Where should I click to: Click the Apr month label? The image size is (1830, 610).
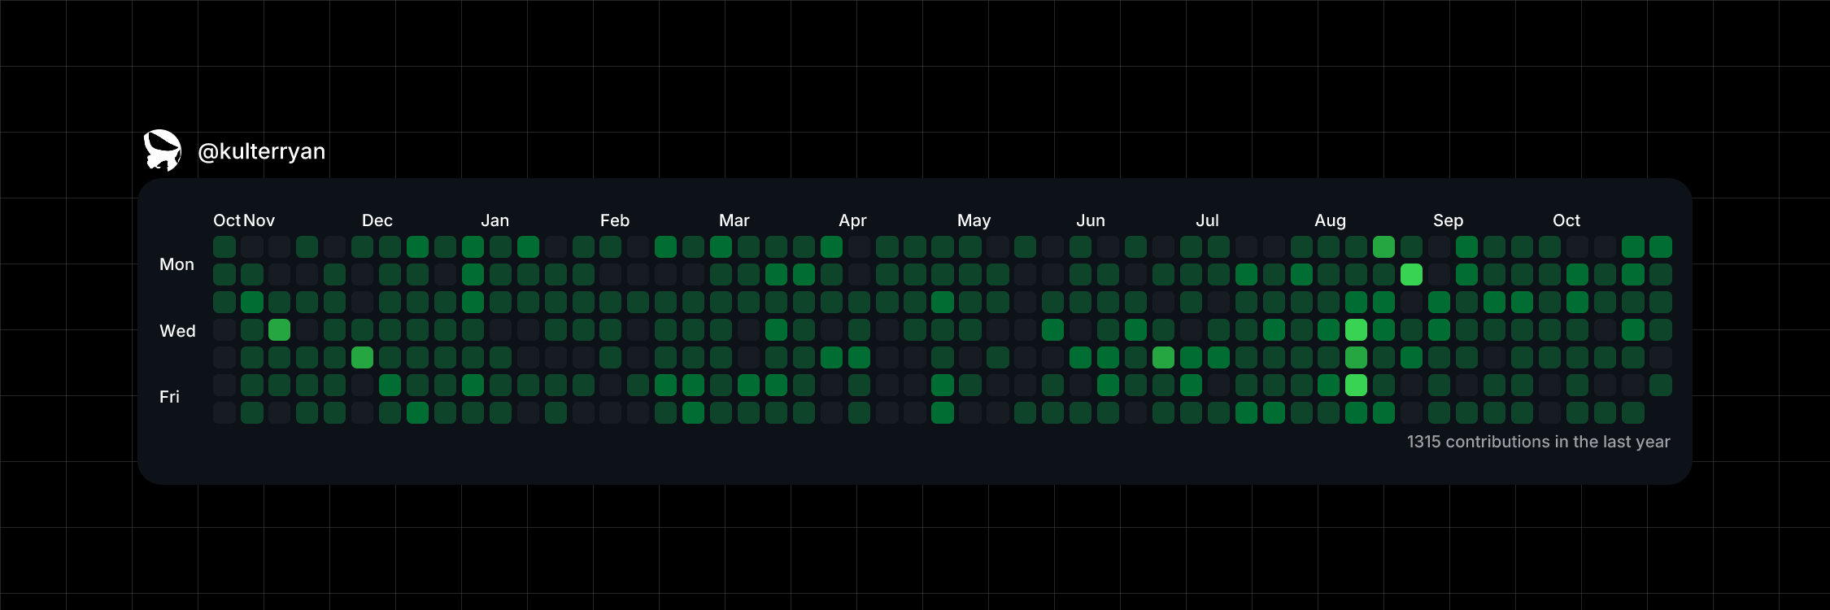coord(852,220)
